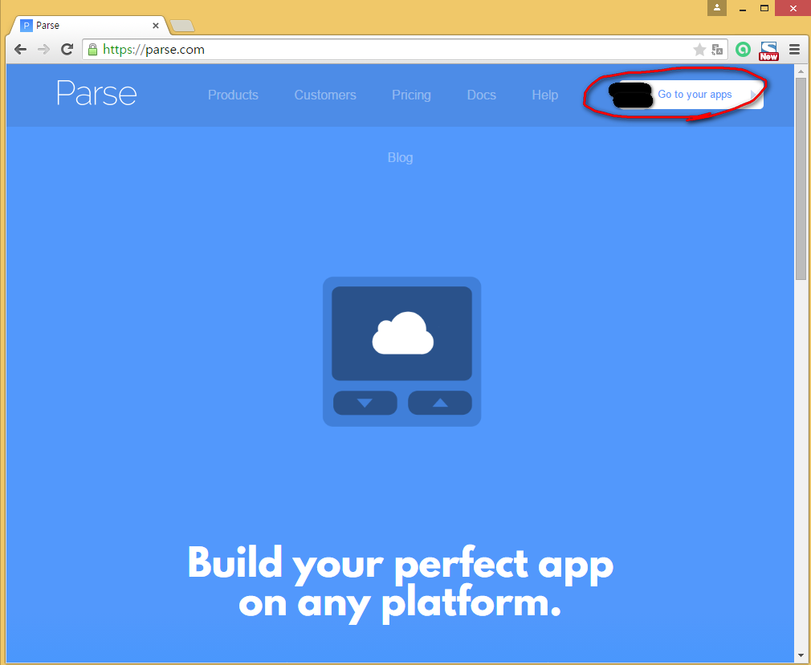Open the Pricing page link

pos(411,95)
